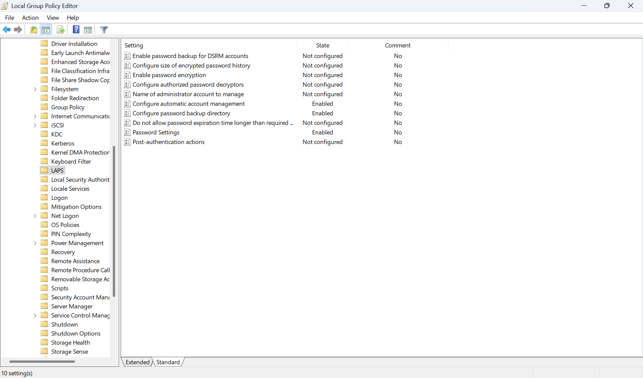Viewport: 643px width, 378px height.
Task: Click the horizontal scrollbar below the tree
Action: [x=42, y=362]
